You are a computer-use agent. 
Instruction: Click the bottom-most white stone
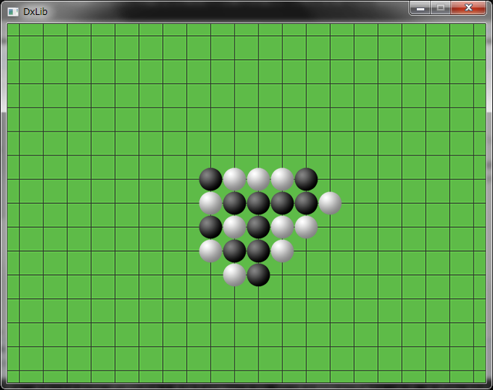235,275
